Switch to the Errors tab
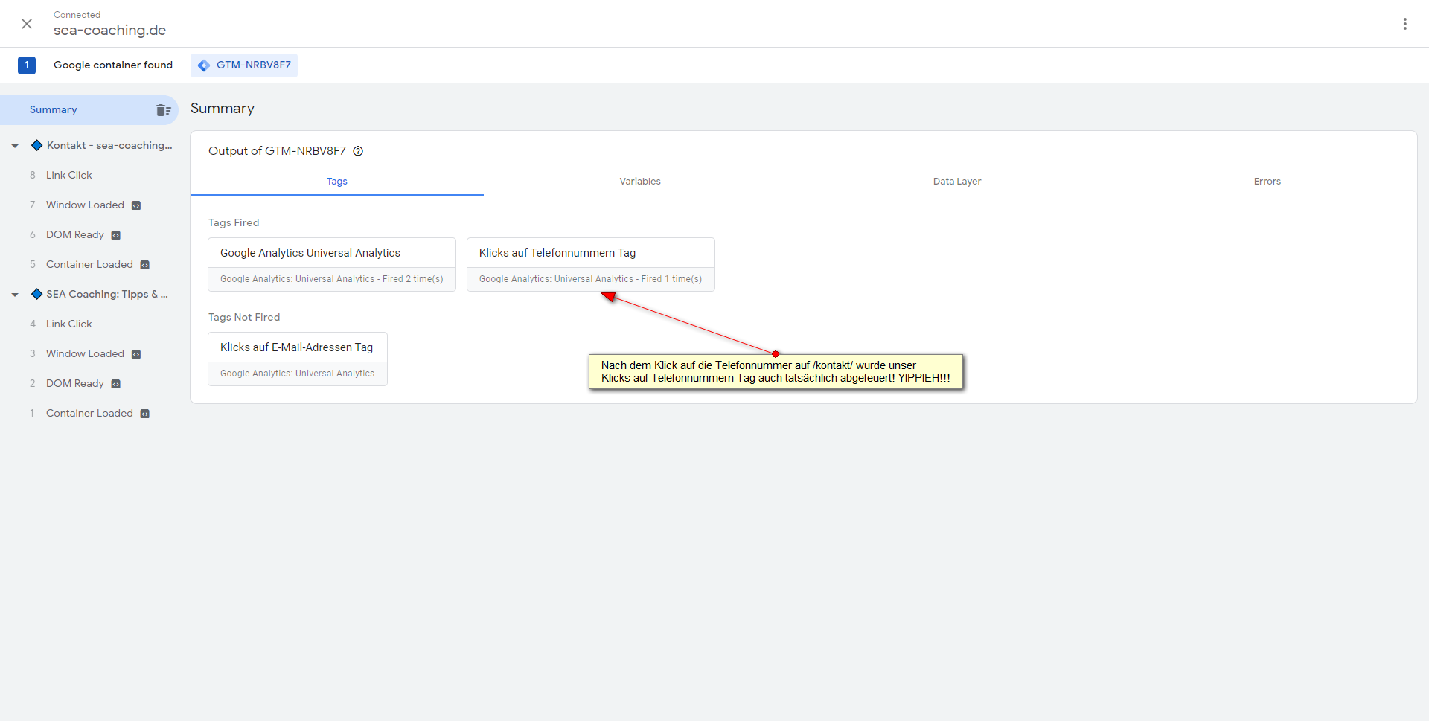 [x=1267, y=182]
